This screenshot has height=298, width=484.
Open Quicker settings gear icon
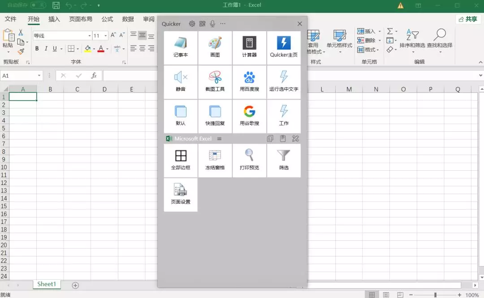click(x=192, y=24)
